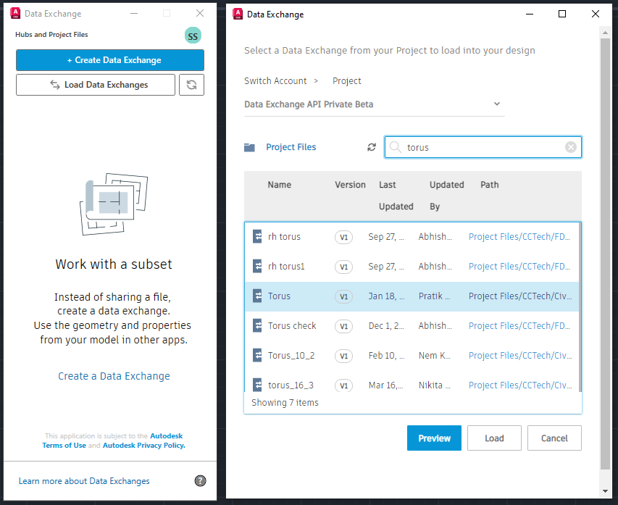Close the left Data Exchange panel window
Viewport: 618px width, 505px height.
pos(200,13)
